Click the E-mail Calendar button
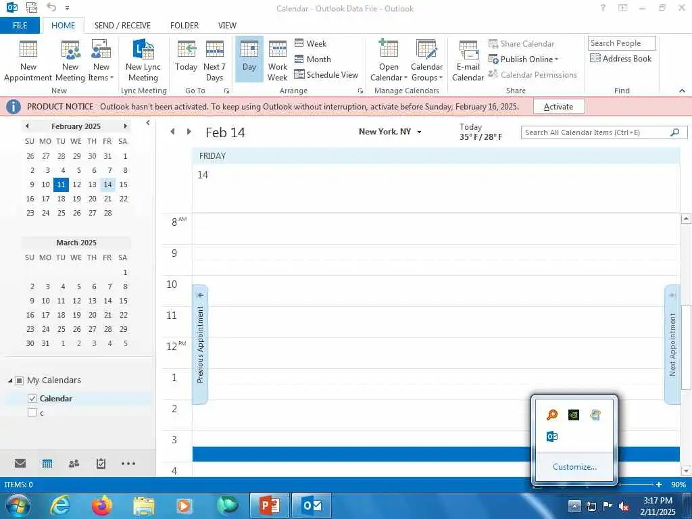Viewport: 692px width, 519px height. (468, 60)
